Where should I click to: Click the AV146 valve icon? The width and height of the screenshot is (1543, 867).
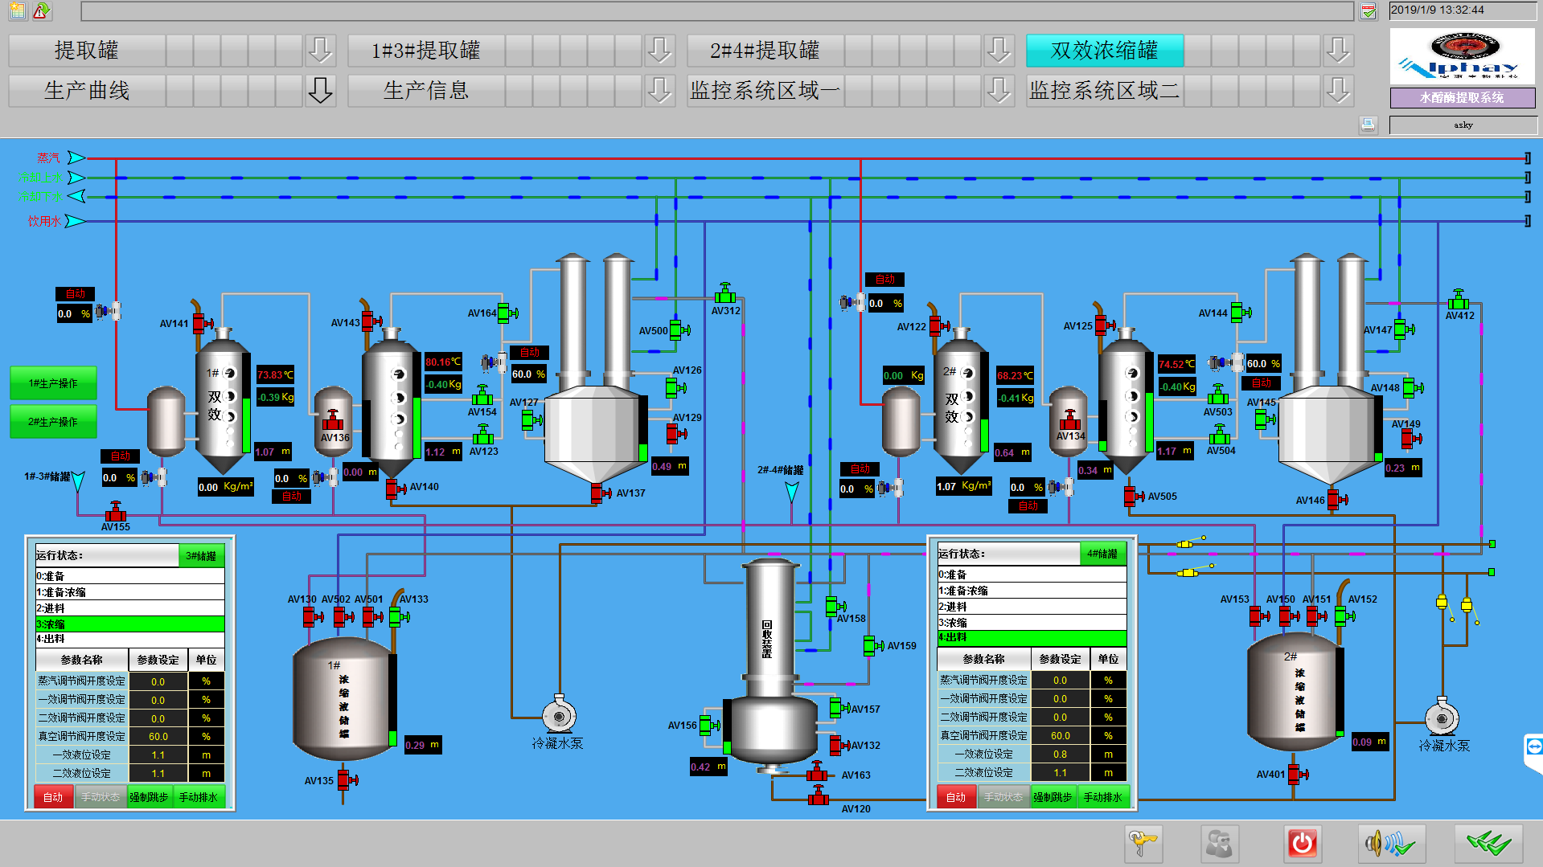pos(1336,499)
